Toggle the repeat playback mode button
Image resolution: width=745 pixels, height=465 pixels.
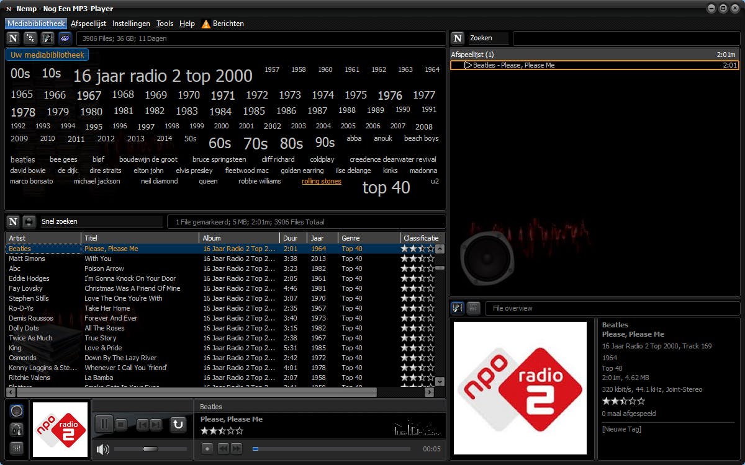pyautogui.click(x=178, y=425)
